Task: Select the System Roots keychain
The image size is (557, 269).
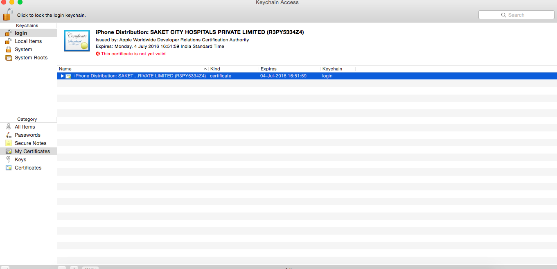Action: (x=28, y=58)
